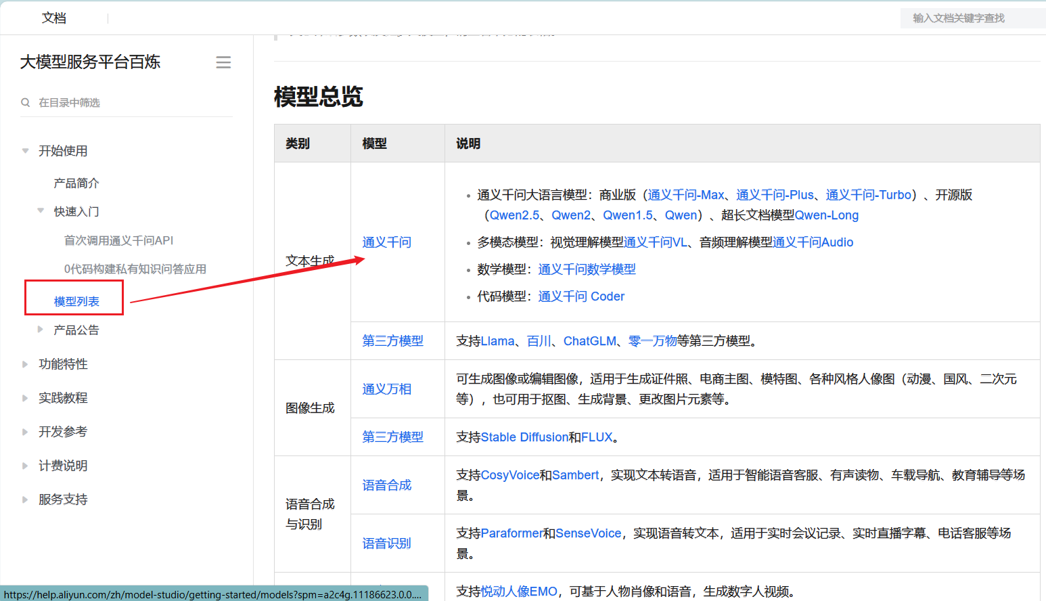Screen dimensions: 1046x601
Task: Focus the 输入文档关键字查找 search box
Action: click(x=973, y=18)
